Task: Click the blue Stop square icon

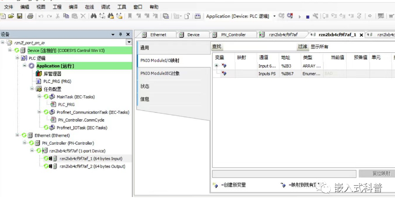Action: 308,17
